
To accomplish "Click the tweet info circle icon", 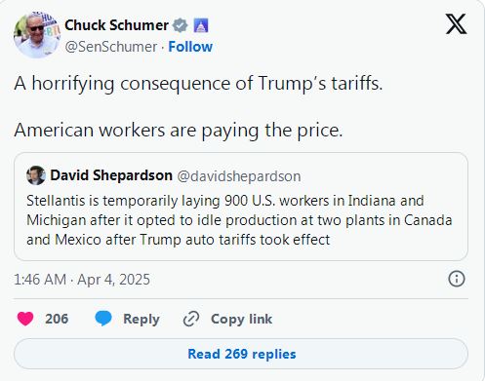I will pyautogui.click(x=457, y=279).
